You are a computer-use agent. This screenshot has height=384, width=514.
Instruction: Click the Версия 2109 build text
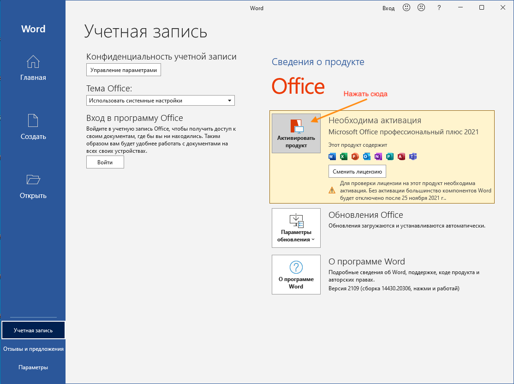click(394, 288)
